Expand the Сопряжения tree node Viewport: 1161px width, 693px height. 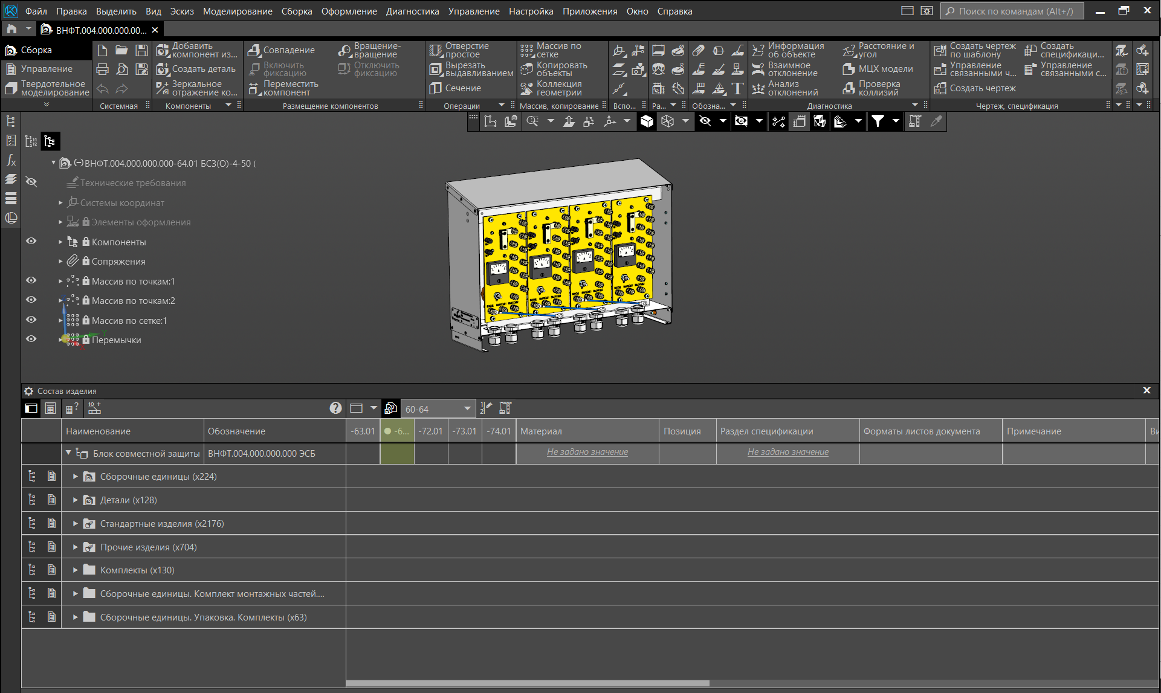point(60,262)
